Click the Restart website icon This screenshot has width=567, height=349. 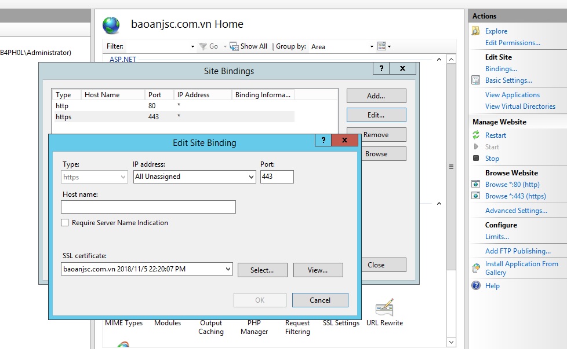[476, 135]
